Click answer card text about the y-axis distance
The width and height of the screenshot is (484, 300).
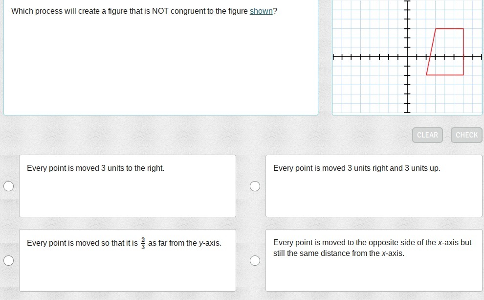click(124, 243)
